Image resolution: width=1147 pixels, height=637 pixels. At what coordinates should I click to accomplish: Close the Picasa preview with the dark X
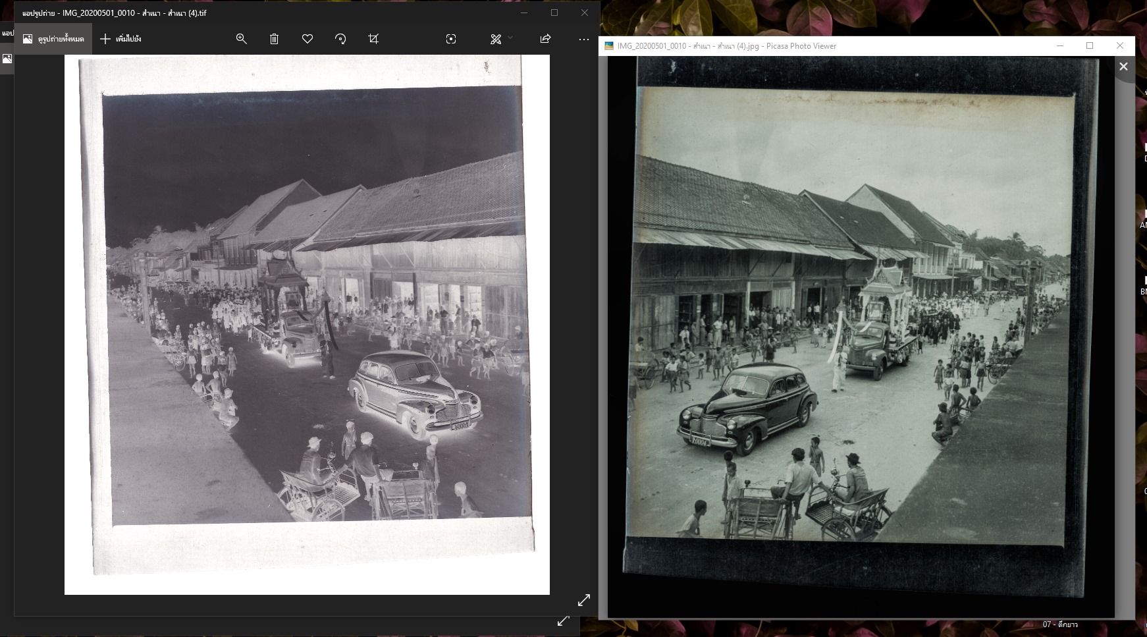click(x=1123, y=67)
